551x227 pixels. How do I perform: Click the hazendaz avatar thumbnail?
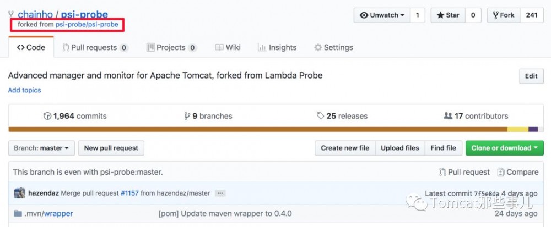click(x=19, y=193)
